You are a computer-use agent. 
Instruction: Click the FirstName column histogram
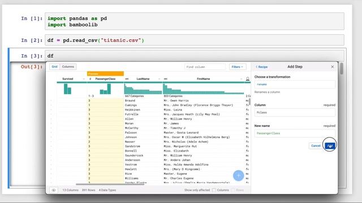[x=204, y=89]
